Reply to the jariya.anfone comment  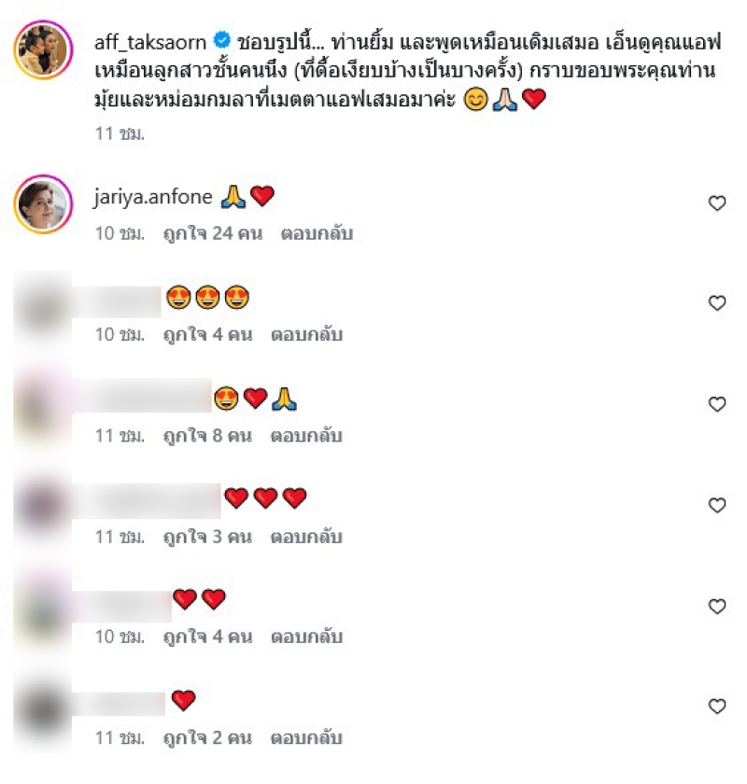[x=317, y=233]
